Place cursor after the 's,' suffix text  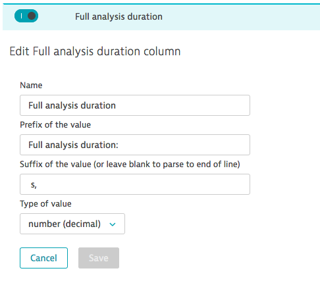[38, 185]
